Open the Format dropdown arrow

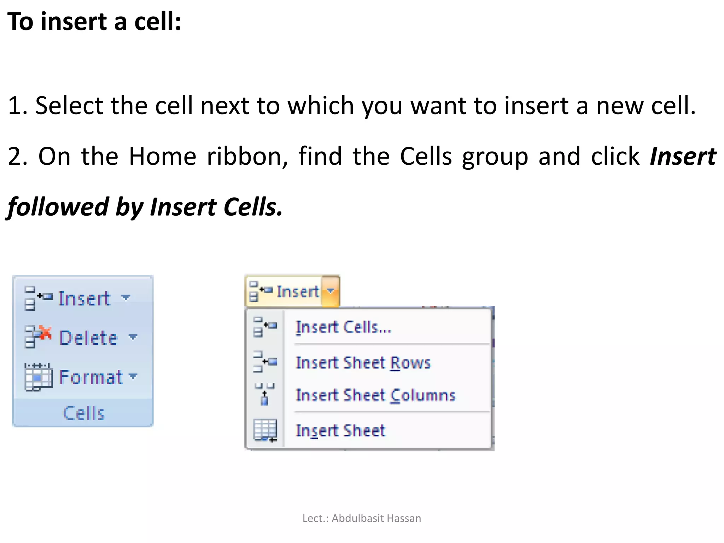(x=133, y=376)
